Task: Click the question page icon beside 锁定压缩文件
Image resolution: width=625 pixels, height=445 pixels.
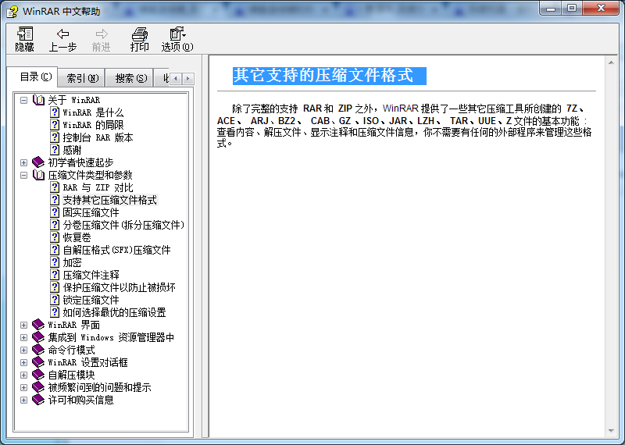Action: point(55,300)
